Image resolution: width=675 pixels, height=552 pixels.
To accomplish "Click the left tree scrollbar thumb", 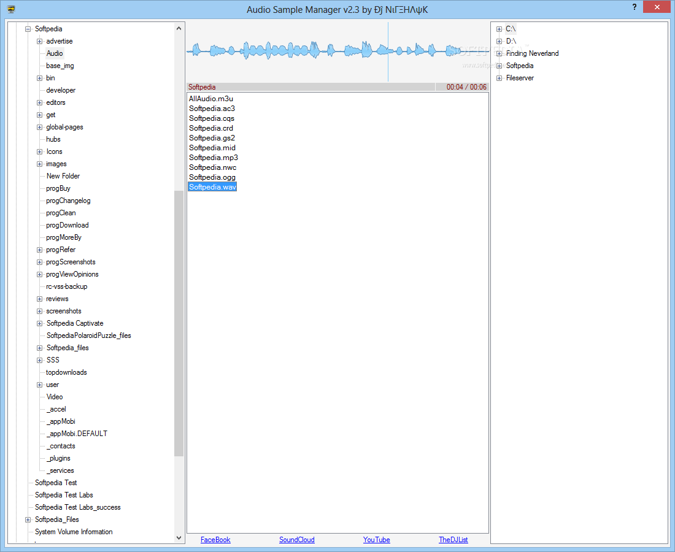I will point(179,323).
